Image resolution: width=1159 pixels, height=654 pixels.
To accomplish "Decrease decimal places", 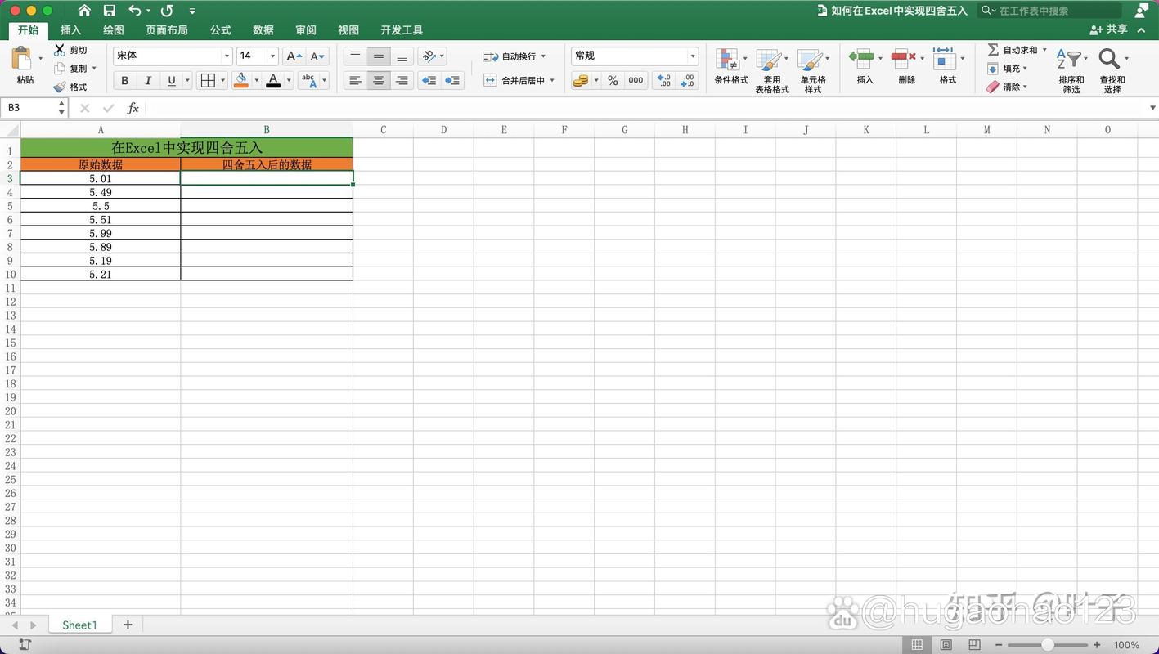I will pyautogui.click(x=688, y=80).
